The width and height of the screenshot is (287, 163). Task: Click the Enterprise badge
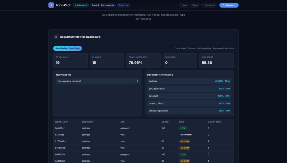coord(124,5)
